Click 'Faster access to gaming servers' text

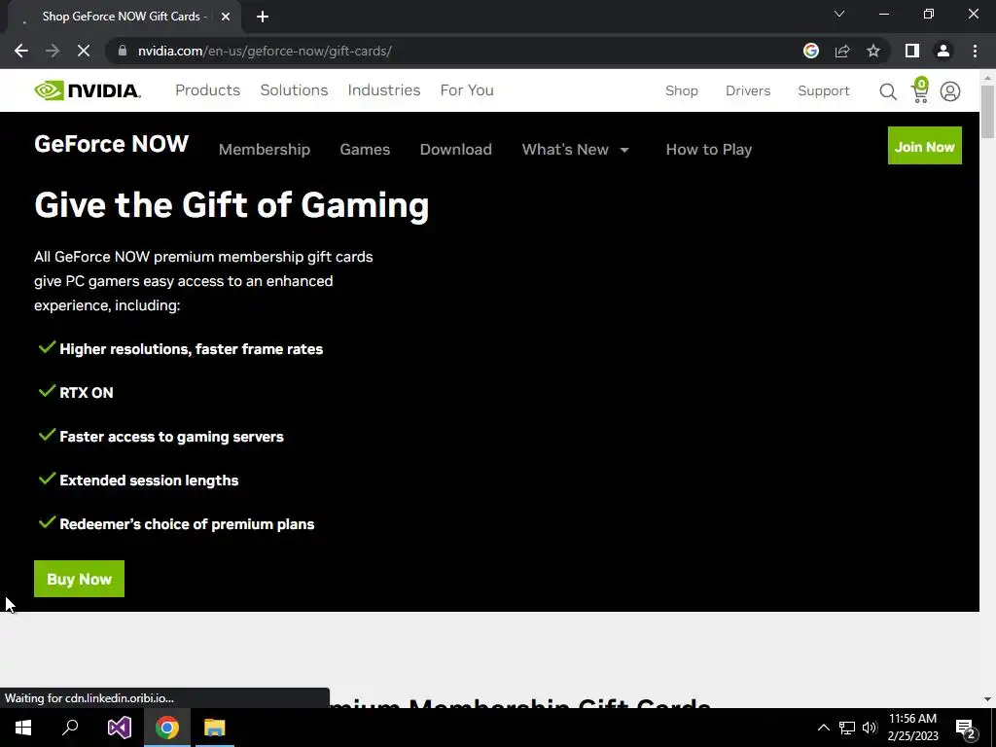171,437
